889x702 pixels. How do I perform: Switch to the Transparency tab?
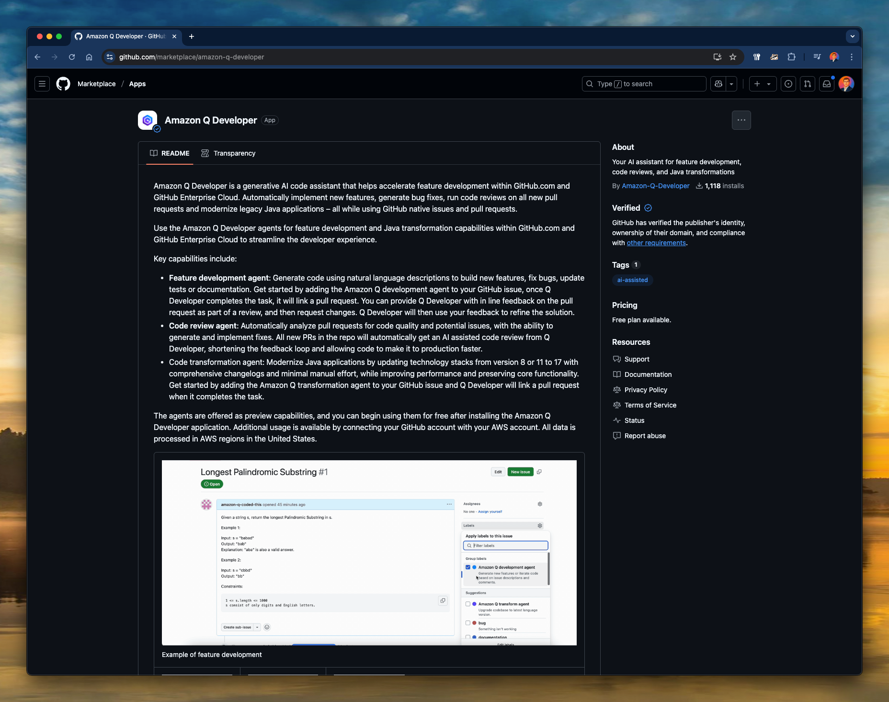[x=228, y=153]
